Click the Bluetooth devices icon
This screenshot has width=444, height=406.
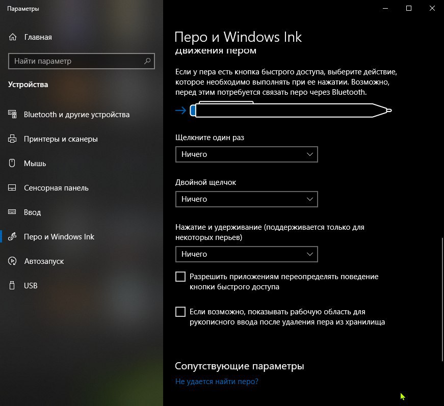[x=12, y=114]
